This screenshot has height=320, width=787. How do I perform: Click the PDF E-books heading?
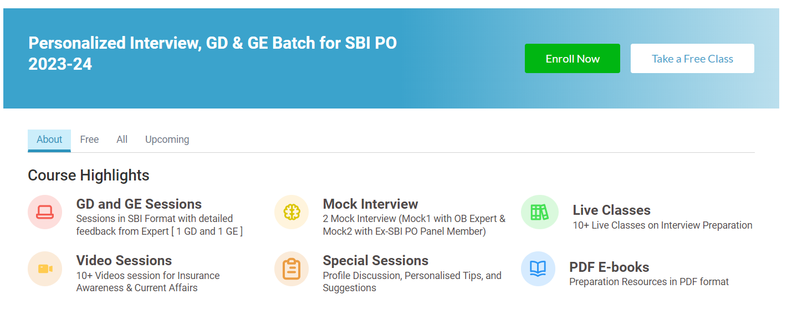click(x=609, y=267)
